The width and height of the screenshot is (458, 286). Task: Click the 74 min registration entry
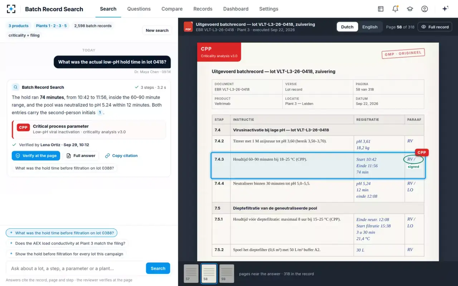362,172
